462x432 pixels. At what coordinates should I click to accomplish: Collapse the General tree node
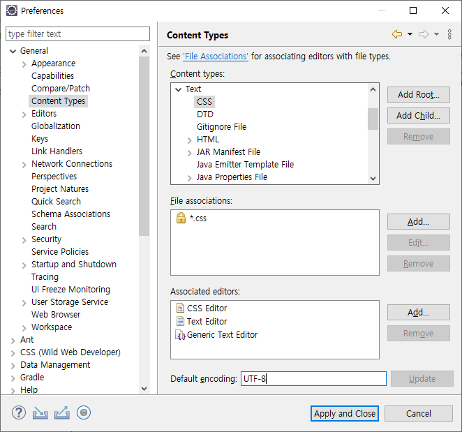point(13,51)
